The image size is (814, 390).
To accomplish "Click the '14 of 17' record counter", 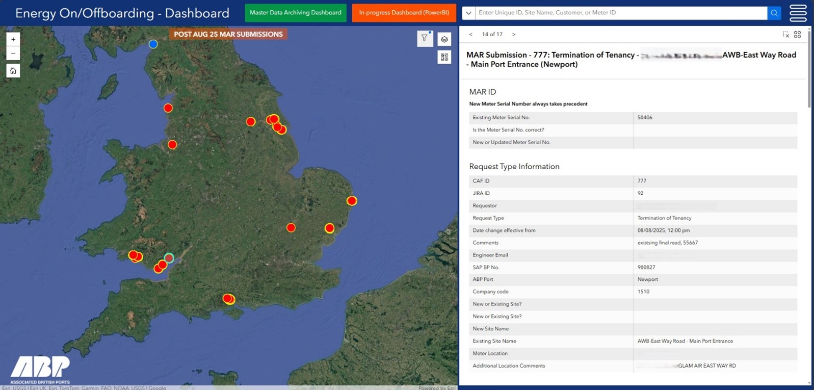I will click(x=492, y=35).
